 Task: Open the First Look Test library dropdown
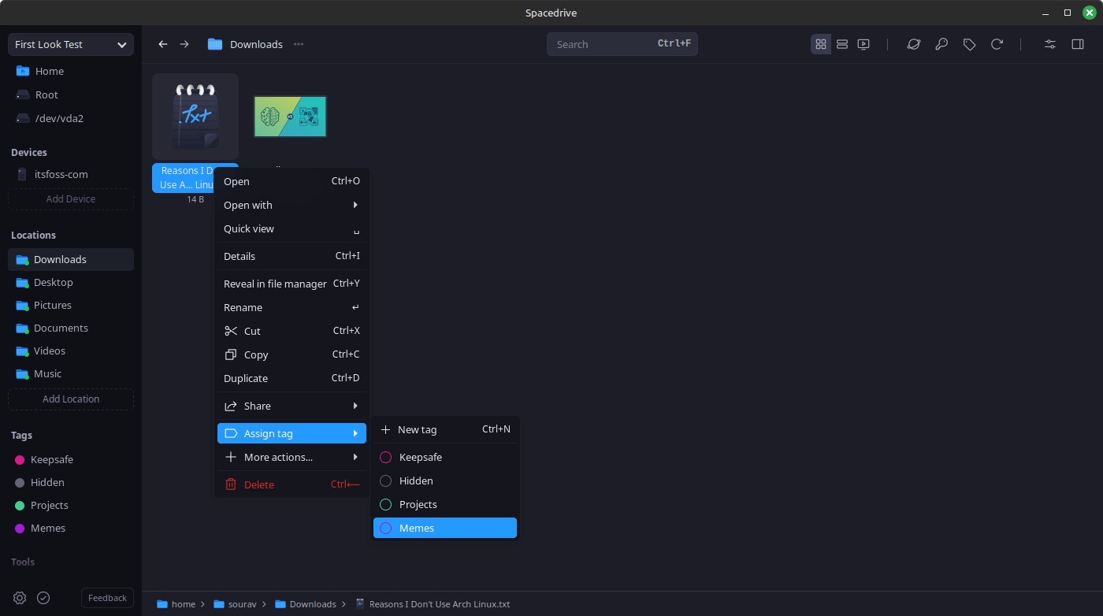tap(70, 44)
